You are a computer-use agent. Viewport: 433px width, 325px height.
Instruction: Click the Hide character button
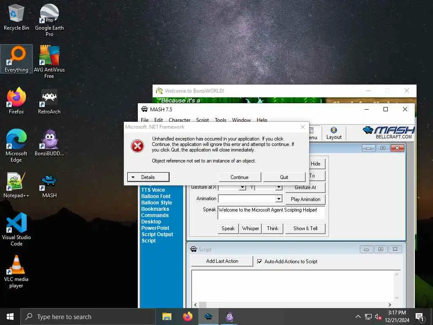[317, 164]
